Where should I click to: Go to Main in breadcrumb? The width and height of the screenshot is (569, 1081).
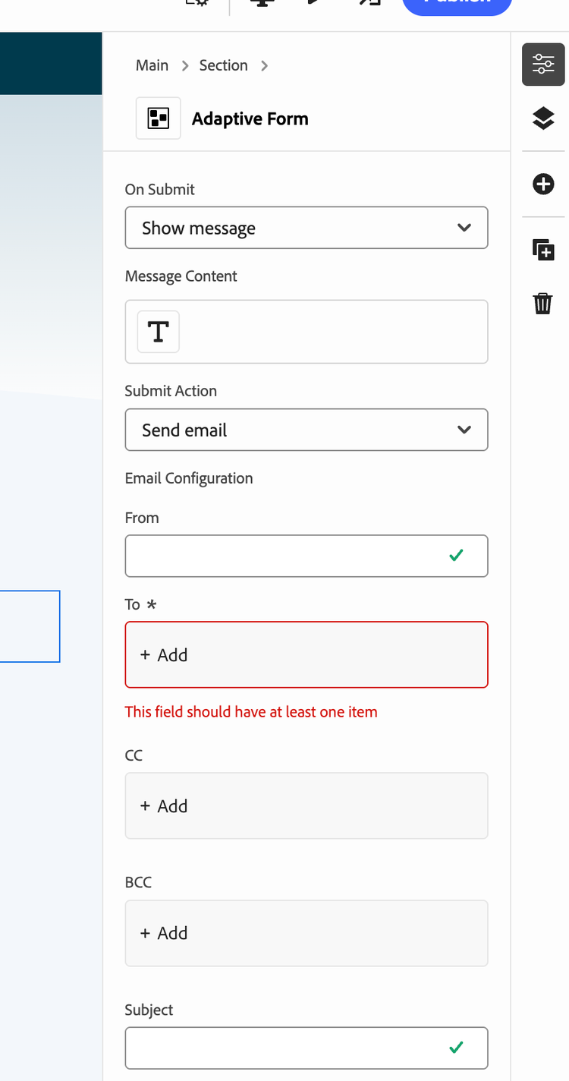tap(152, 65)
